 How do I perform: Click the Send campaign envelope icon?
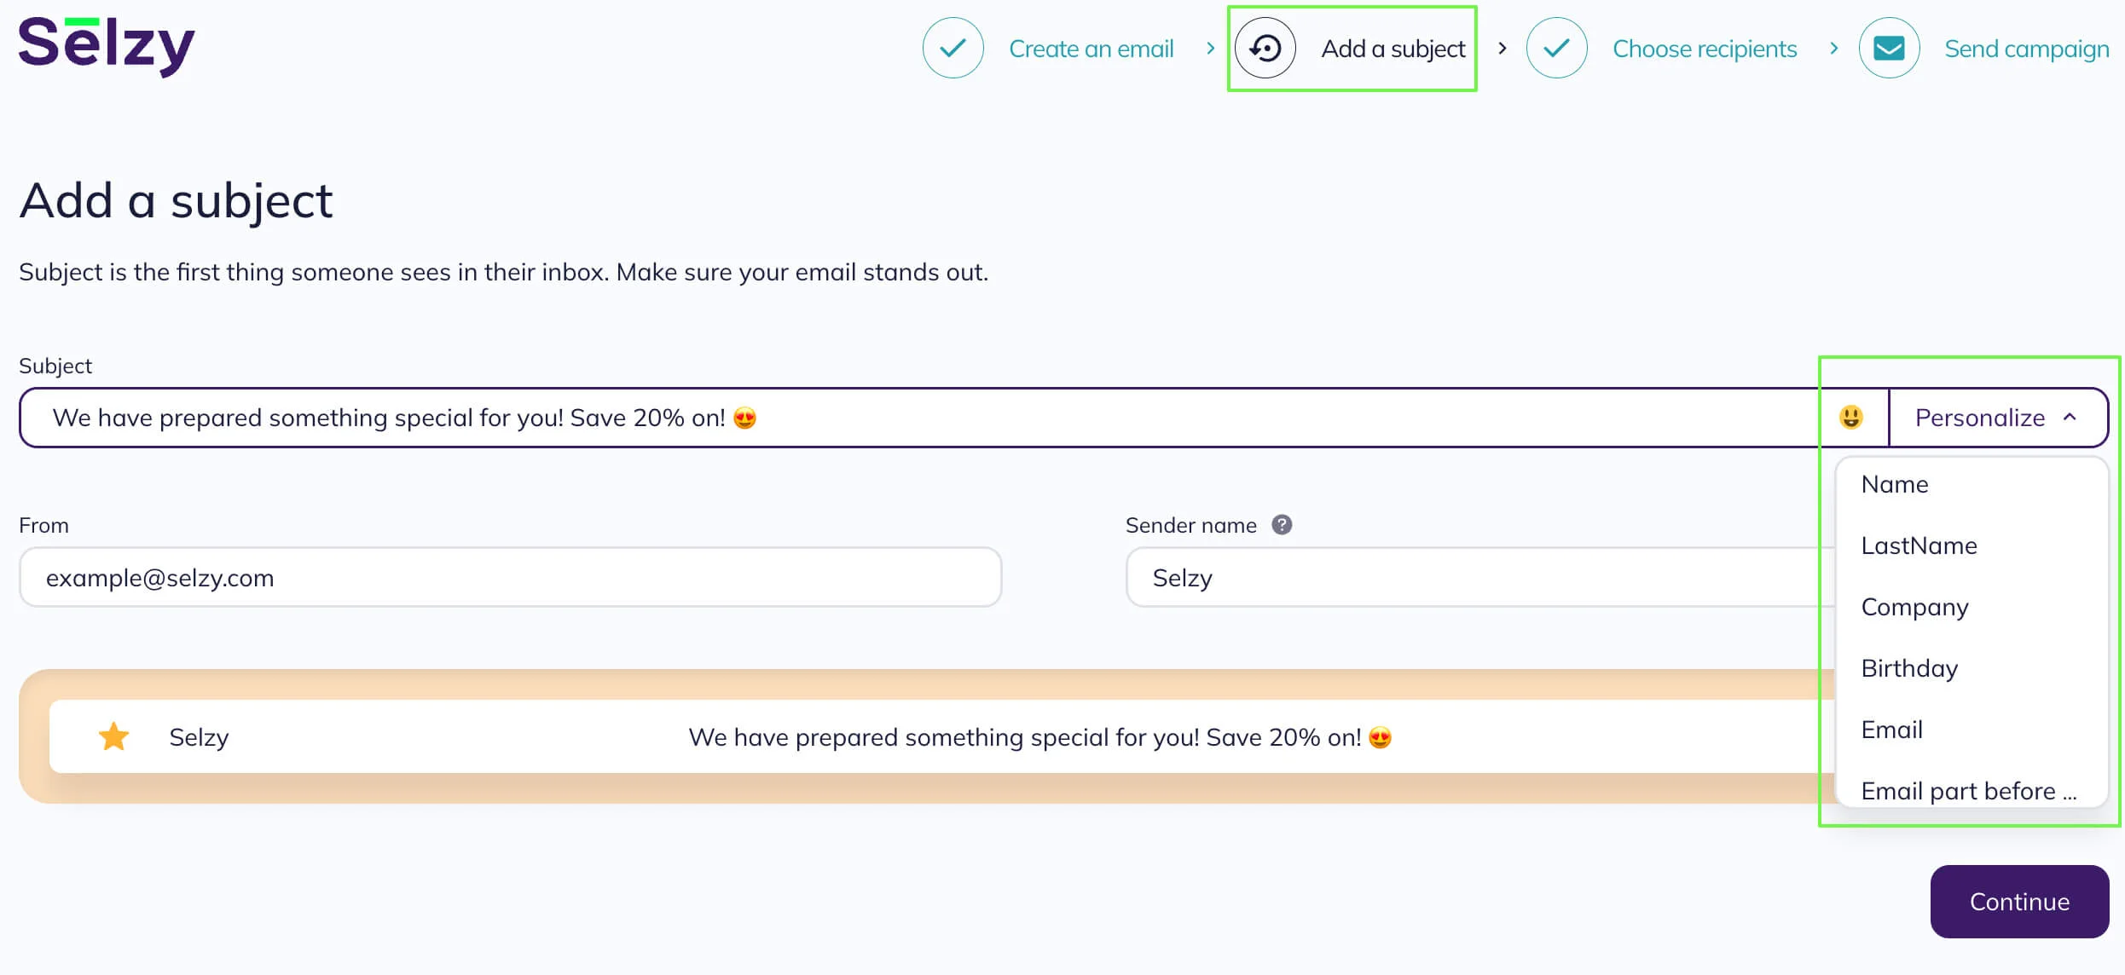pyautogui.click(x=1889, y=49)
